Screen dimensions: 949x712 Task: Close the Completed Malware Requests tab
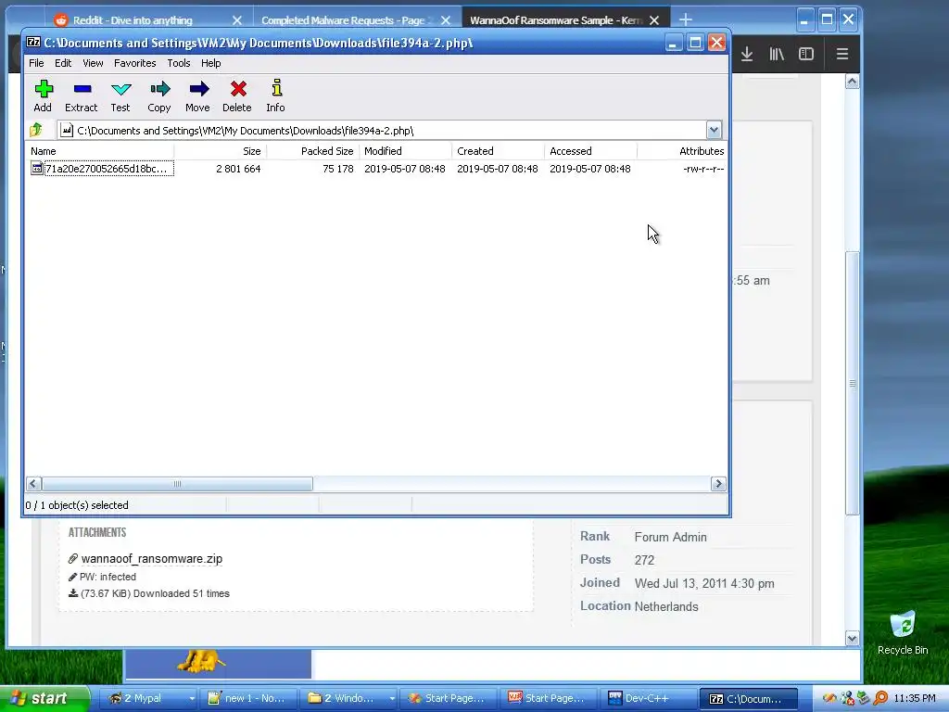(x=446, y=20)
